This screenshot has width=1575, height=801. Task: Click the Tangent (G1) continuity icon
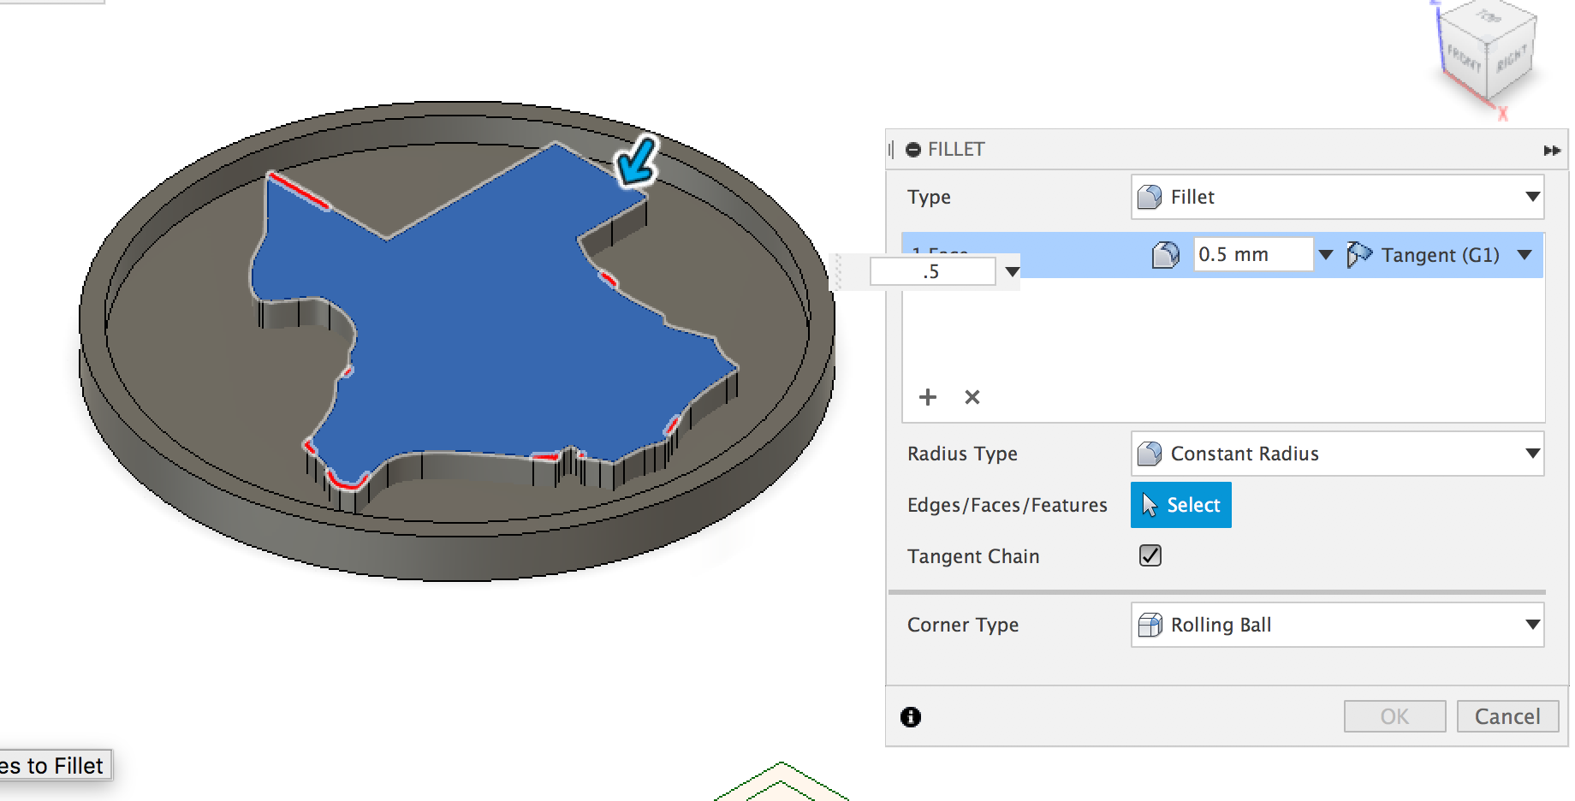click(x=1359, y=254)
